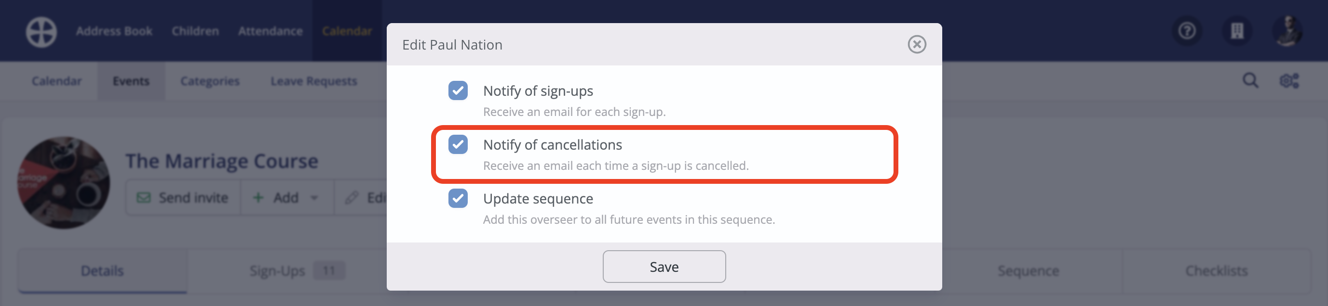The height and width of the screenshot is (306, 1328).
Task: Open the user profile avatar
Action: (x=1287, y=31)
